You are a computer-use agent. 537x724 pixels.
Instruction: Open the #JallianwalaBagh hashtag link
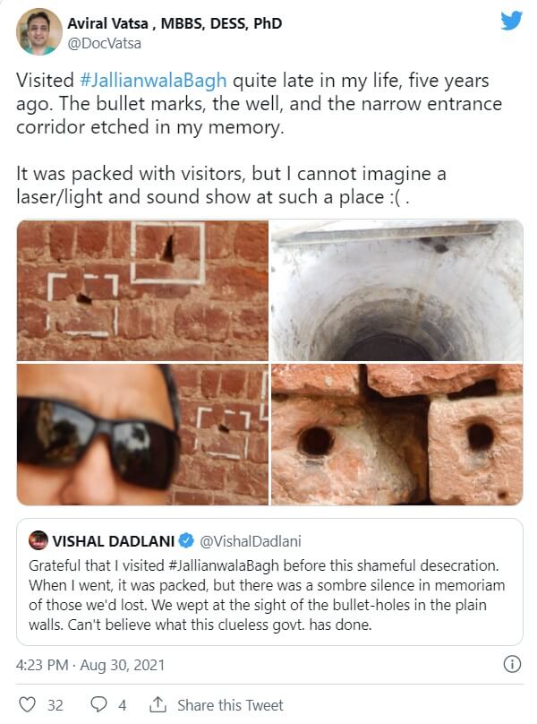pyautogui.click(x=153, y=81)
